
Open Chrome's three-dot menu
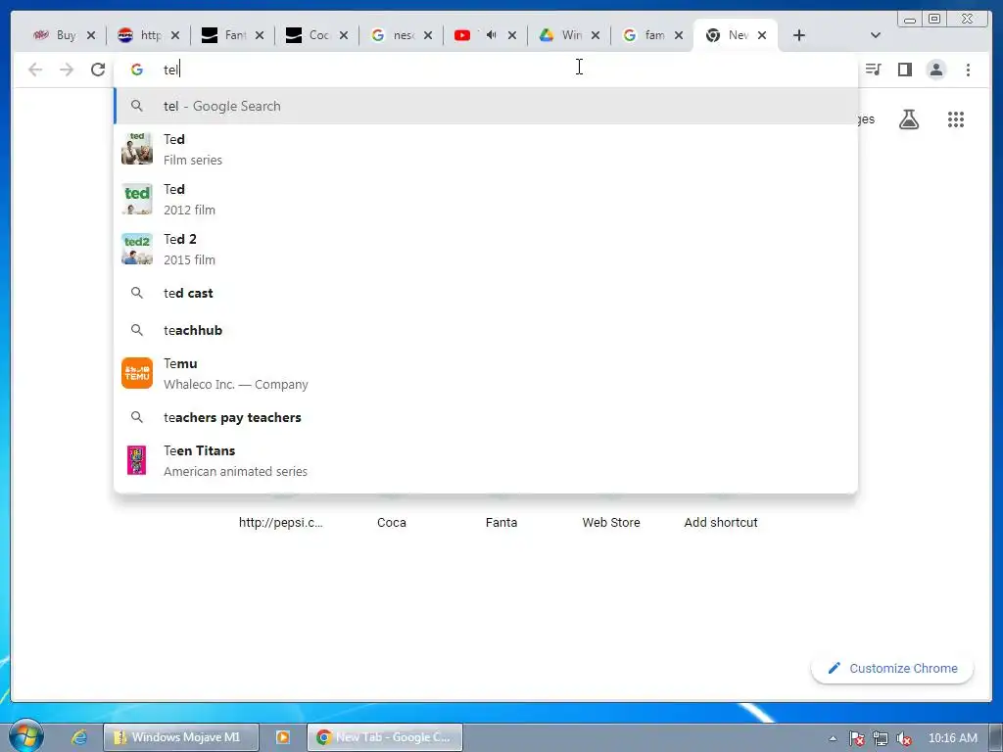pyautogui.click(x=968, y=70)
